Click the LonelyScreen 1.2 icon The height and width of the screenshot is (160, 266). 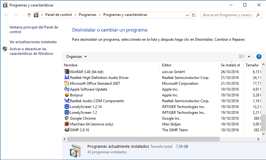(x=67, y=112)
